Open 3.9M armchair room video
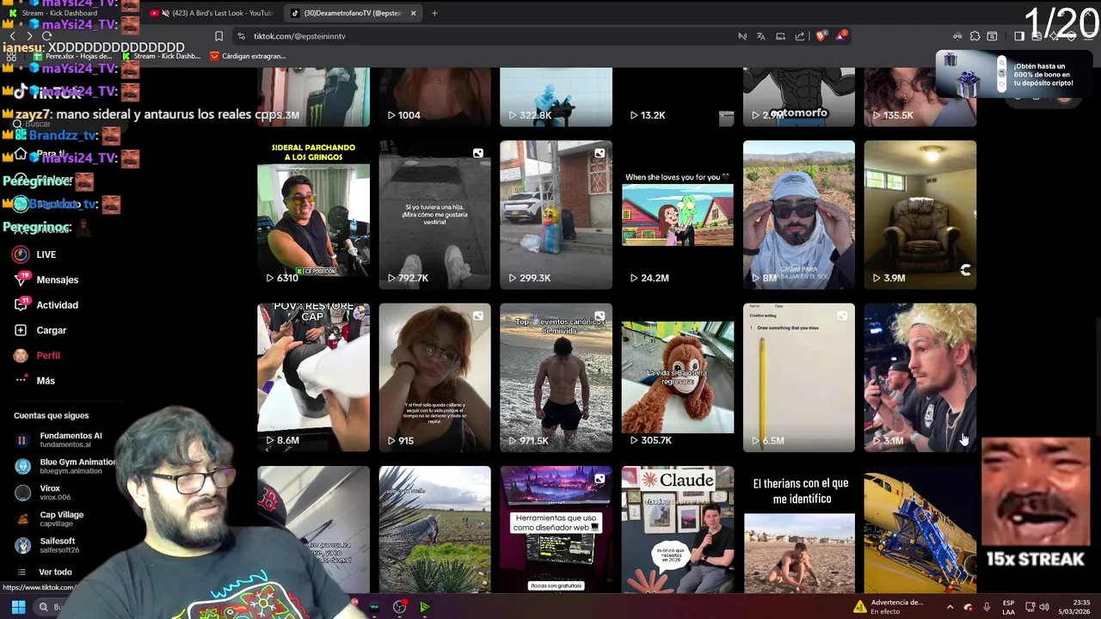The width and height of the screenshot is (1101, 619). (x=920, y=215)
